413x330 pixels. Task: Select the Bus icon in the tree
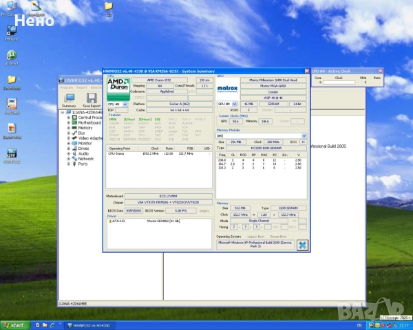[x=74, y=133]
